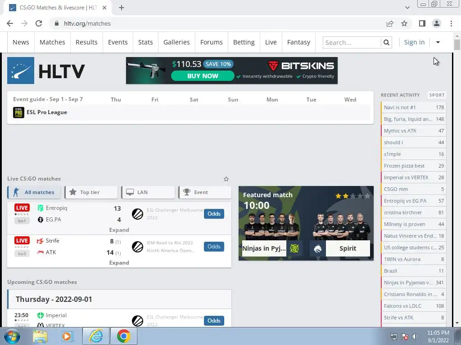Click Odds for Strife vs ATK
The image size is (461, 345).
pyautogui.click(x=214, y=247)
